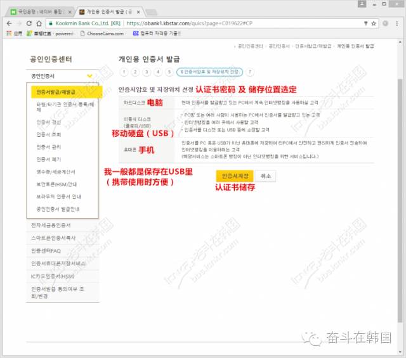This screenshot has height=358, width=406.
Task: Select the 이동식 디스크 (USB) option row
Action: click(246, 123)
